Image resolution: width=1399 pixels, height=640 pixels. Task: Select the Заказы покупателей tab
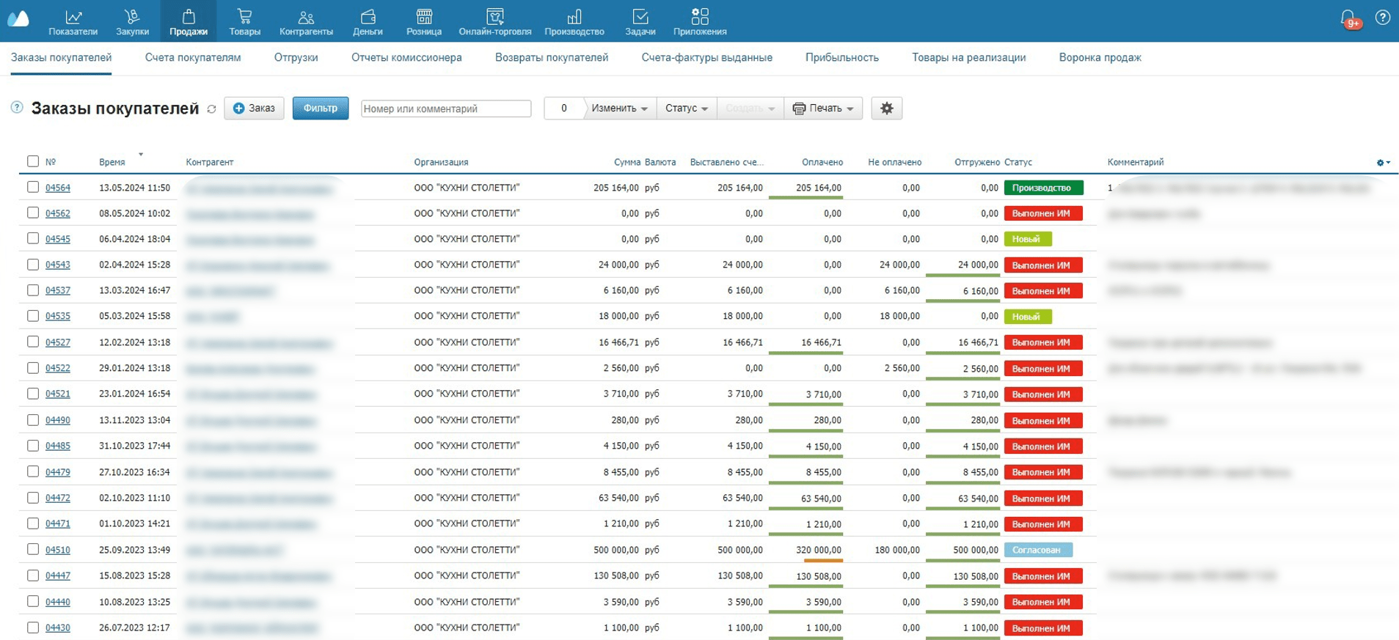[61, 57]
